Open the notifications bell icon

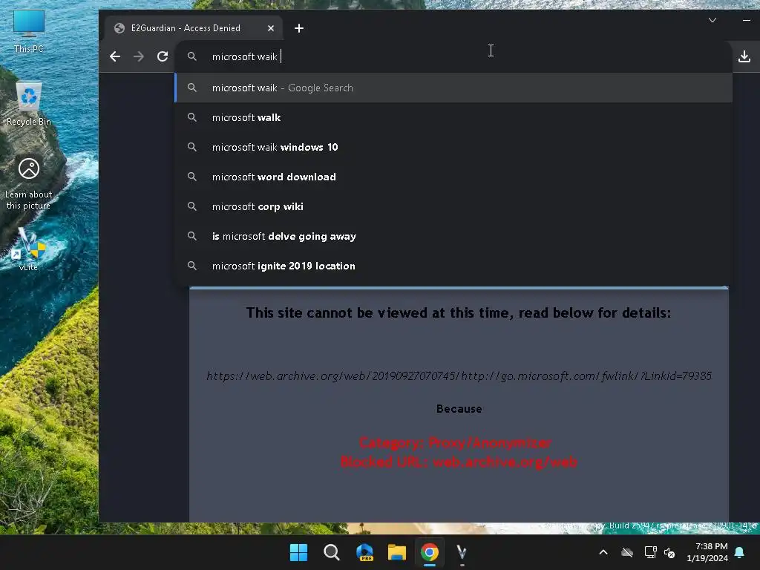tap(740, 552)
